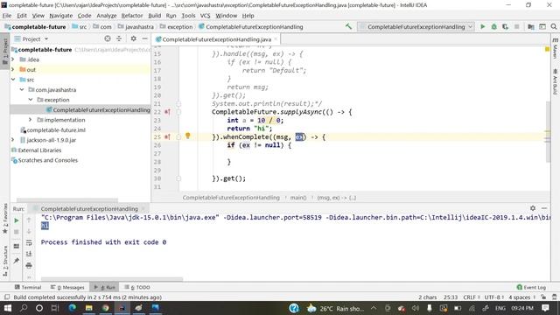Viewport: 560px width, 315px height.
Task: Open File Explorer from taskbar
Action: click(x=89, y=308)
